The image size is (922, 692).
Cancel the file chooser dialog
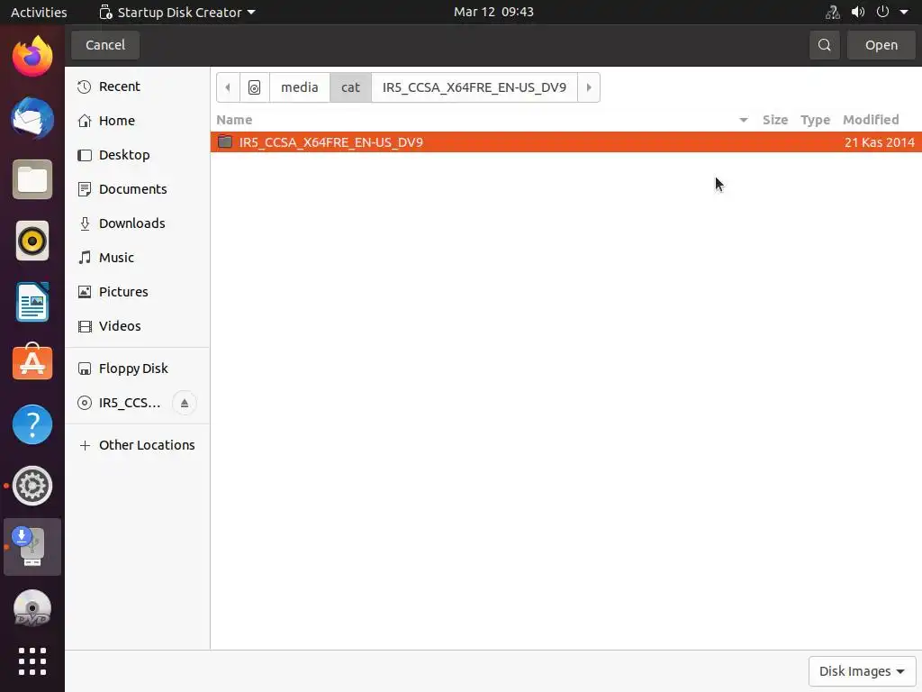click(x=105, y=45)
